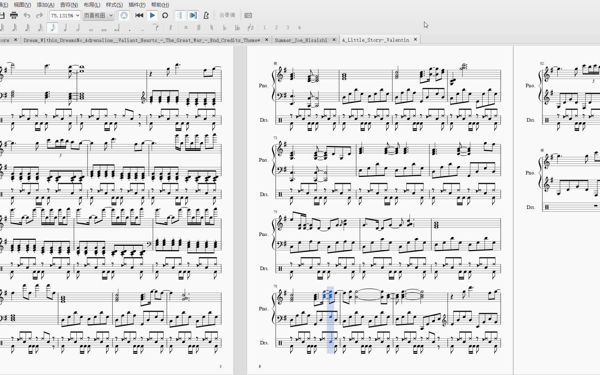Click the page number 6 at page bottom
This screenshot has width=600, height=375.
click(260, 366)
